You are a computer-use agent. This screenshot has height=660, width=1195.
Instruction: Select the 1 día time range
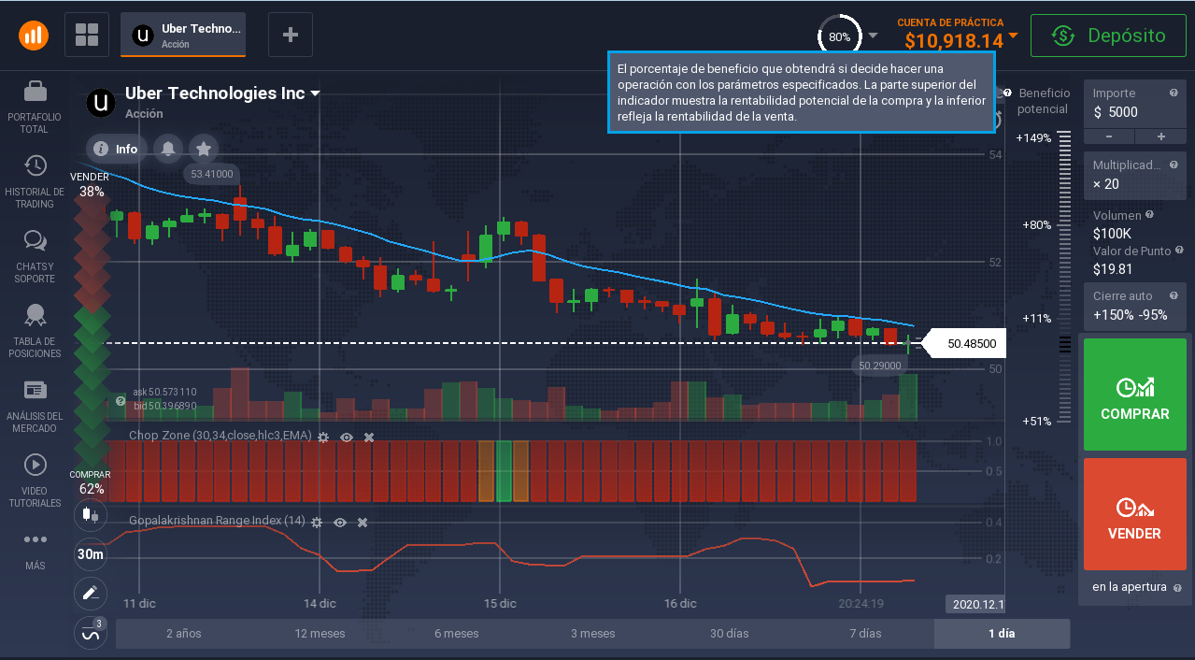click(1002, 633)
